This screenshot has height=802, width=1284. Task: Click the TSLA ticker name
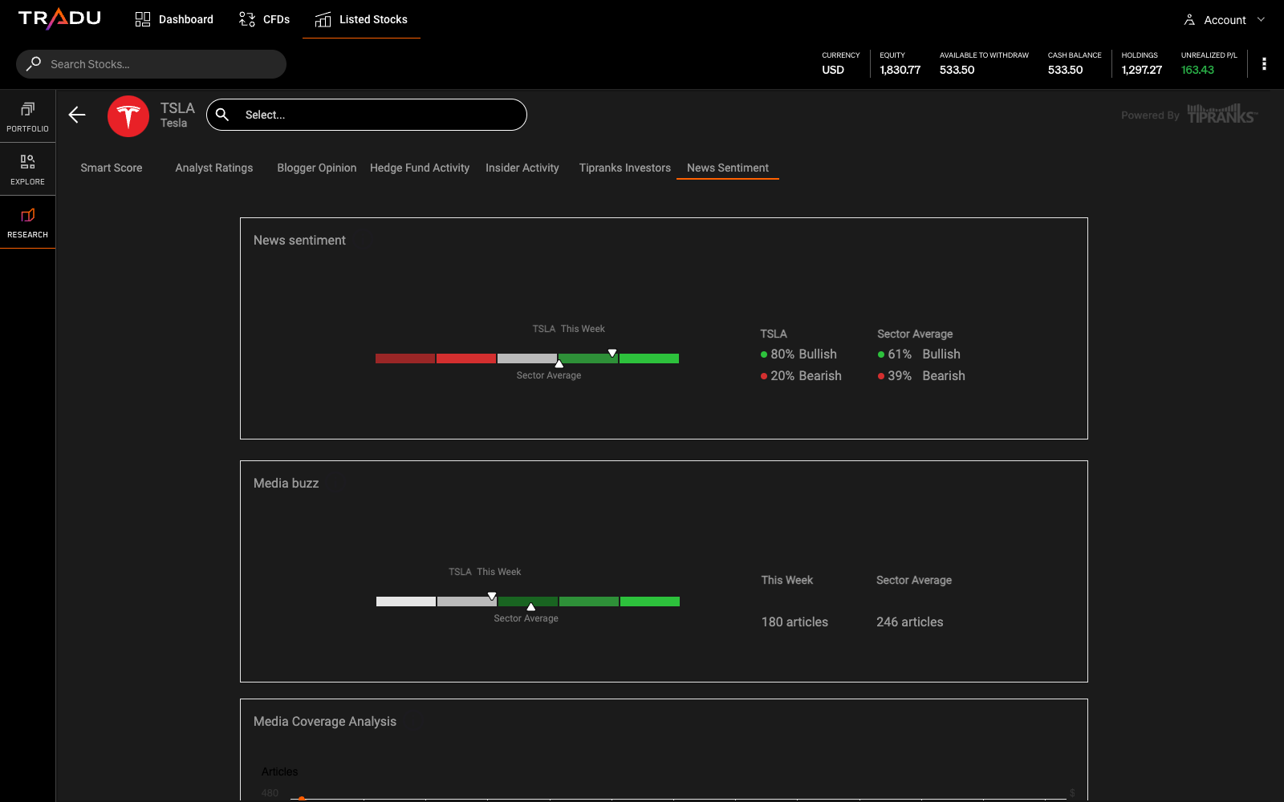coord(177,108)
